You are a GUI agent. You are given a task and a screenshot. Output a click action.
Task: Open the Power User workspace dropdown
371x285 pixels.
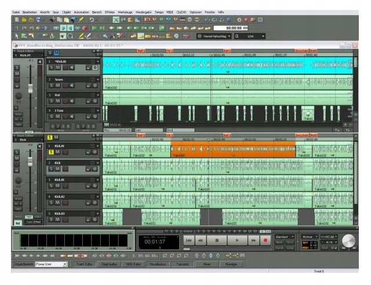52,264
